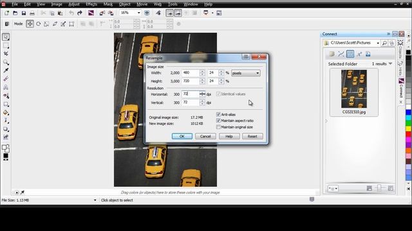
Task: Pick the blue color swatch in palette
Action: point(408,113)
